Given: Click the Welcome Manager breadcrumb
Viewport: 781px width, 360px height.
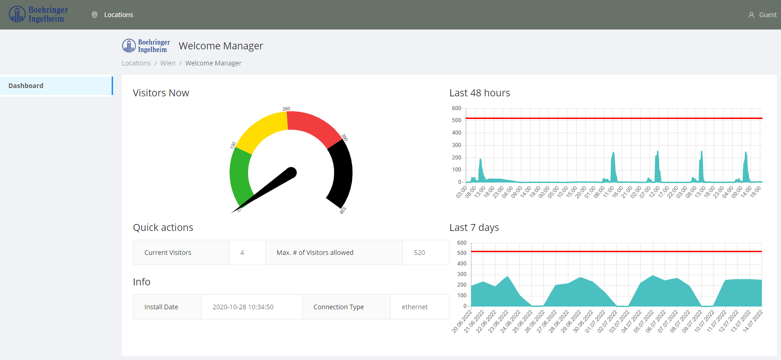Looking at the screenshot, I should [x=214, y=63].
